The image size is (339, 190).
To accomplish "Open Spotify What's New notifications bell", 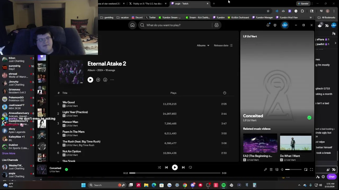I will pyautogui.click(x=268, y=25).
